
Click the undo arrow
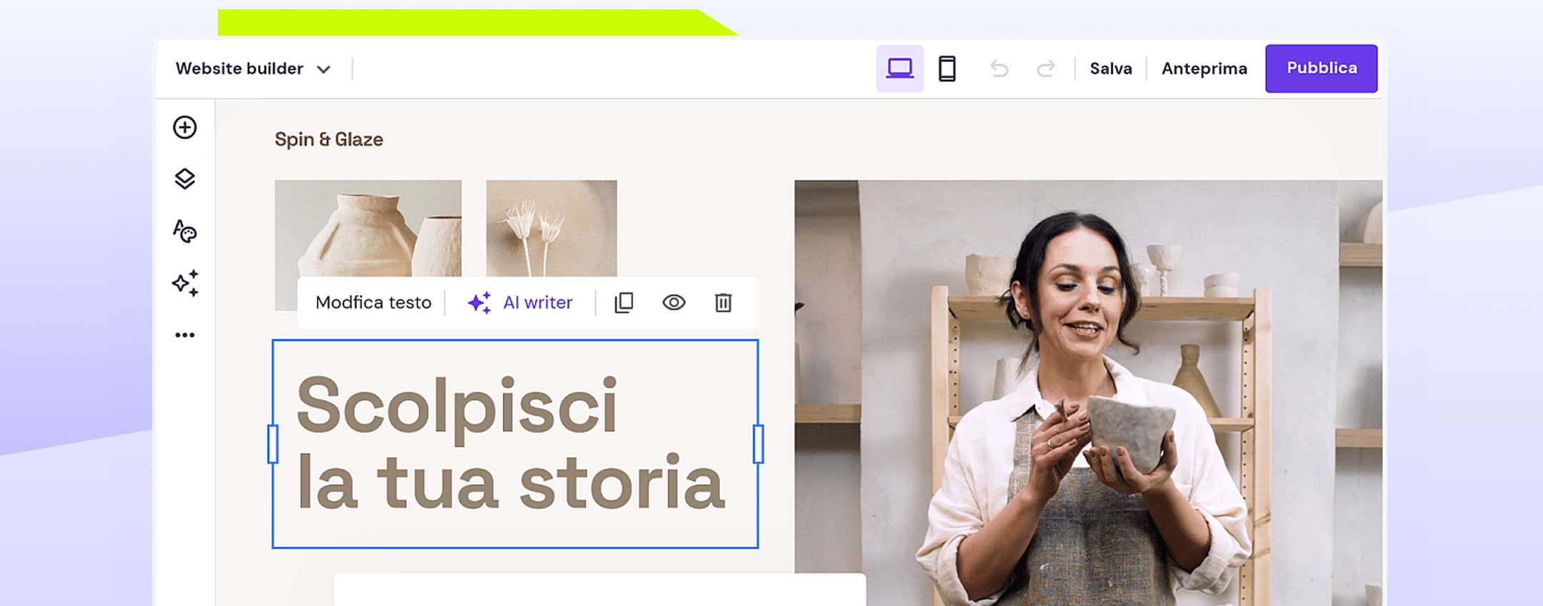click(x=999, y=69)
